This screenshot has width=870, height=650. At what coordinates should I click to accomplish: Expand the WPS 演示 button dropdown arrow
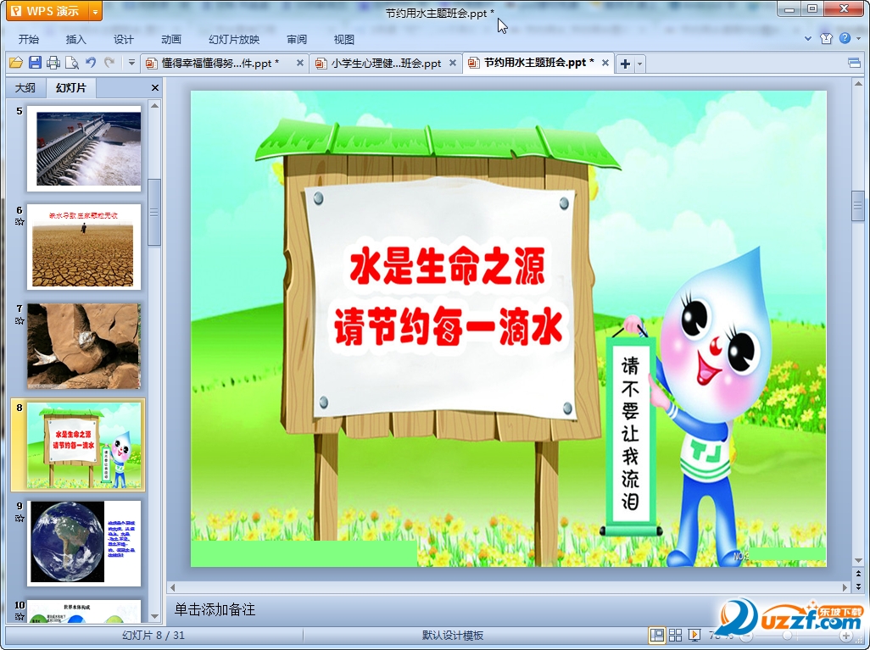pos(96,11)
